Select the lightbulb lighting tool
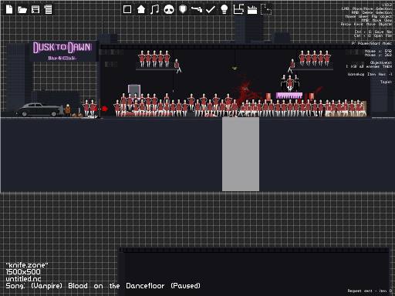 [225, 9]
